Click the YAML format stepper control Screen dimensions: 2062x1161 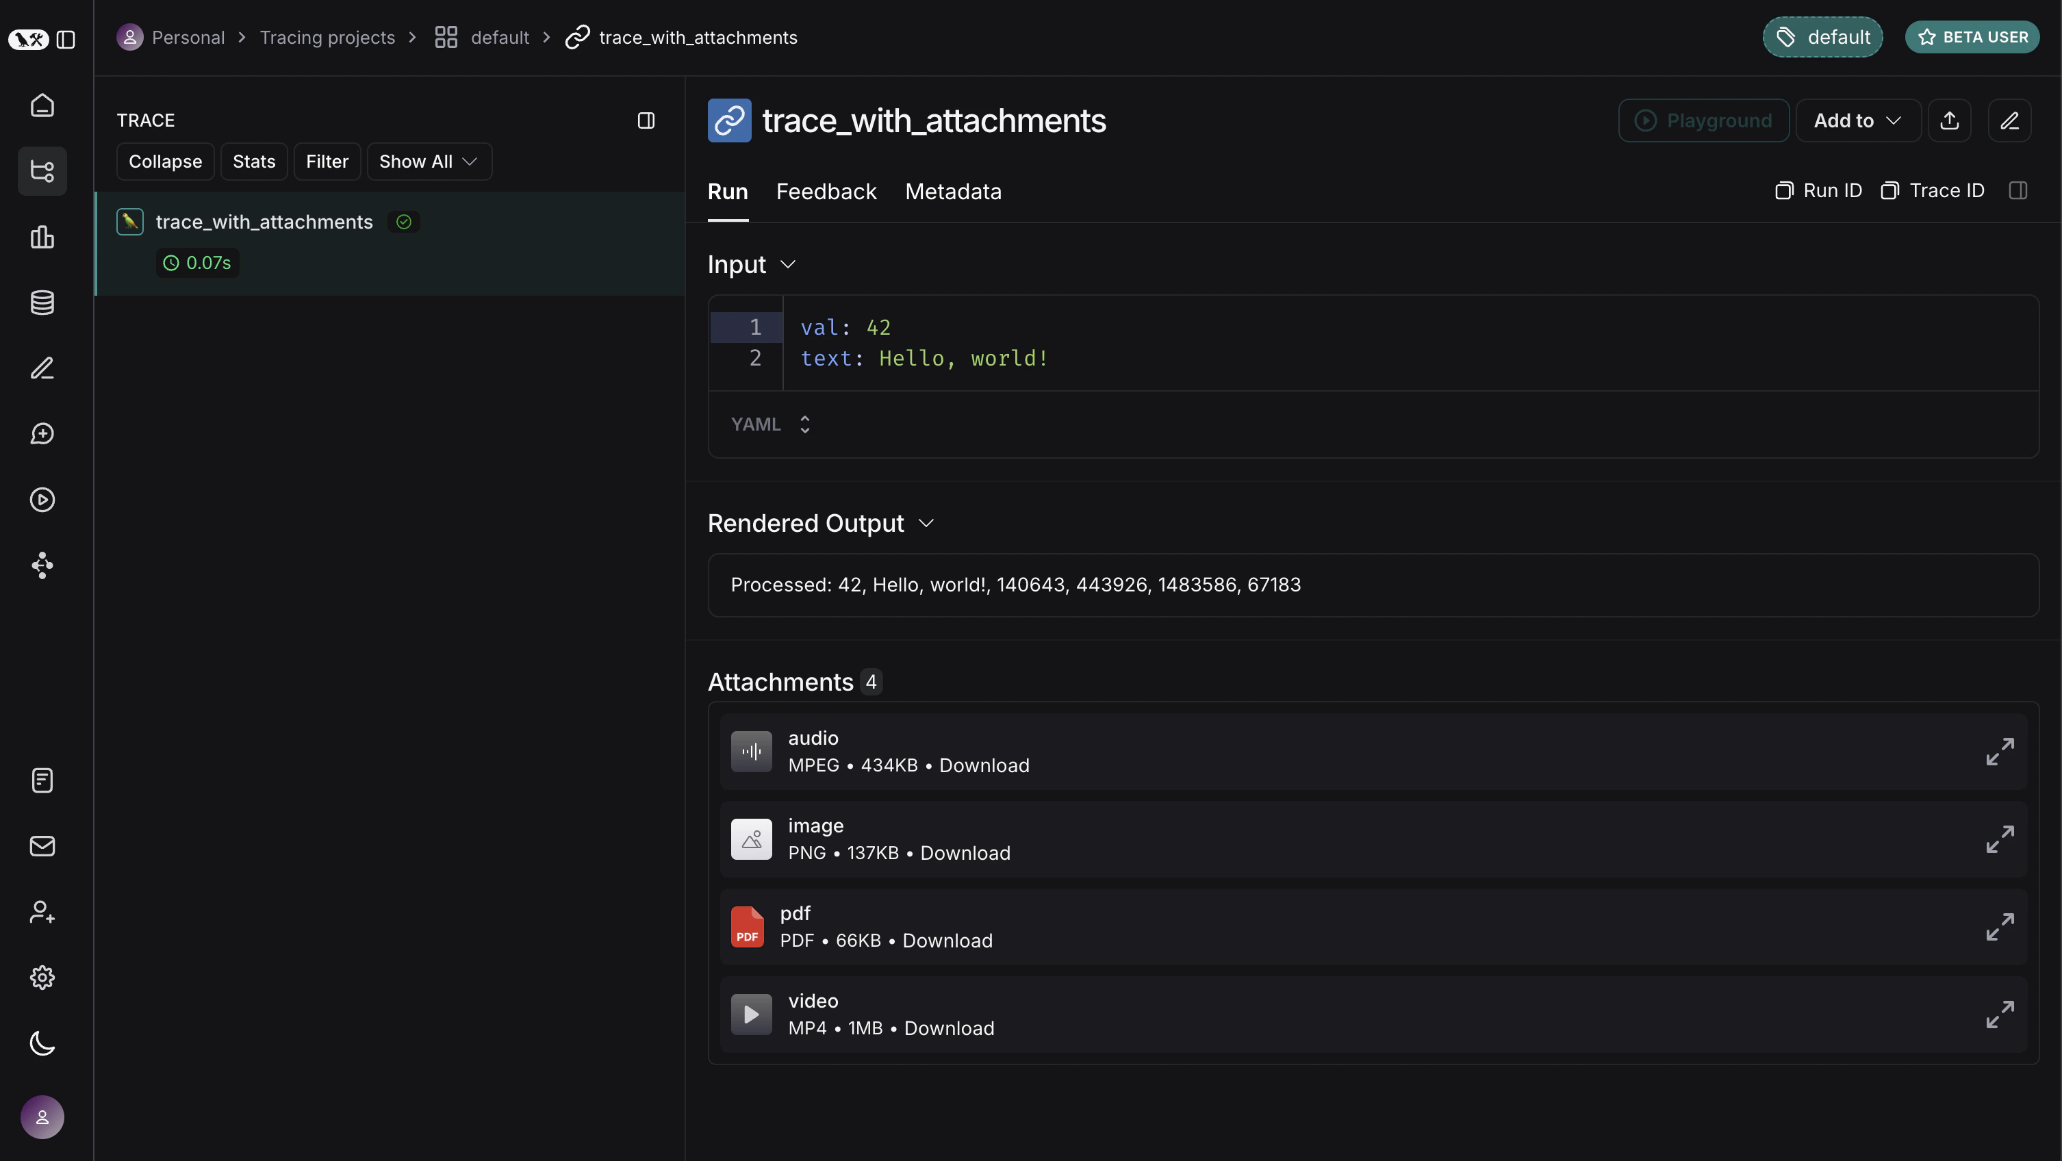pos(804,424)
